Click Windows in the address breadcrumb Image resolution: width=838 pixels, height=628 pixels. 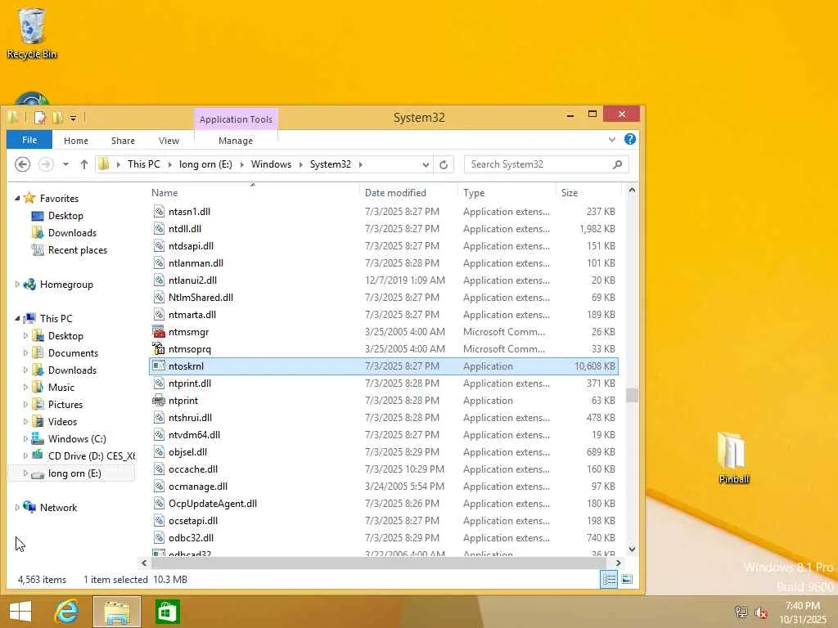point(271,164)
